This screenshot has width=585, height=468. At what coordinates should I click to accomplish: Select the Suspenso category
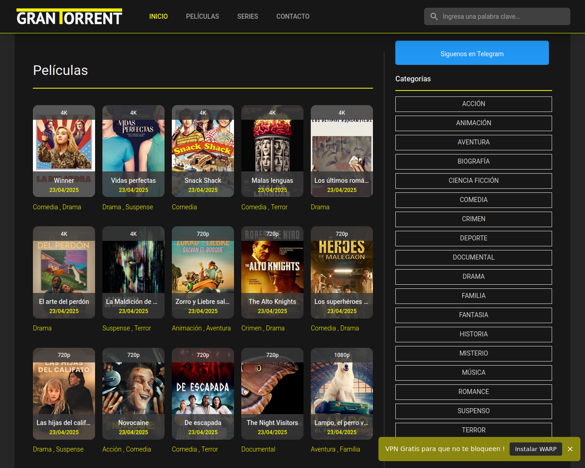pyautogui.click(x=473, y=411)
